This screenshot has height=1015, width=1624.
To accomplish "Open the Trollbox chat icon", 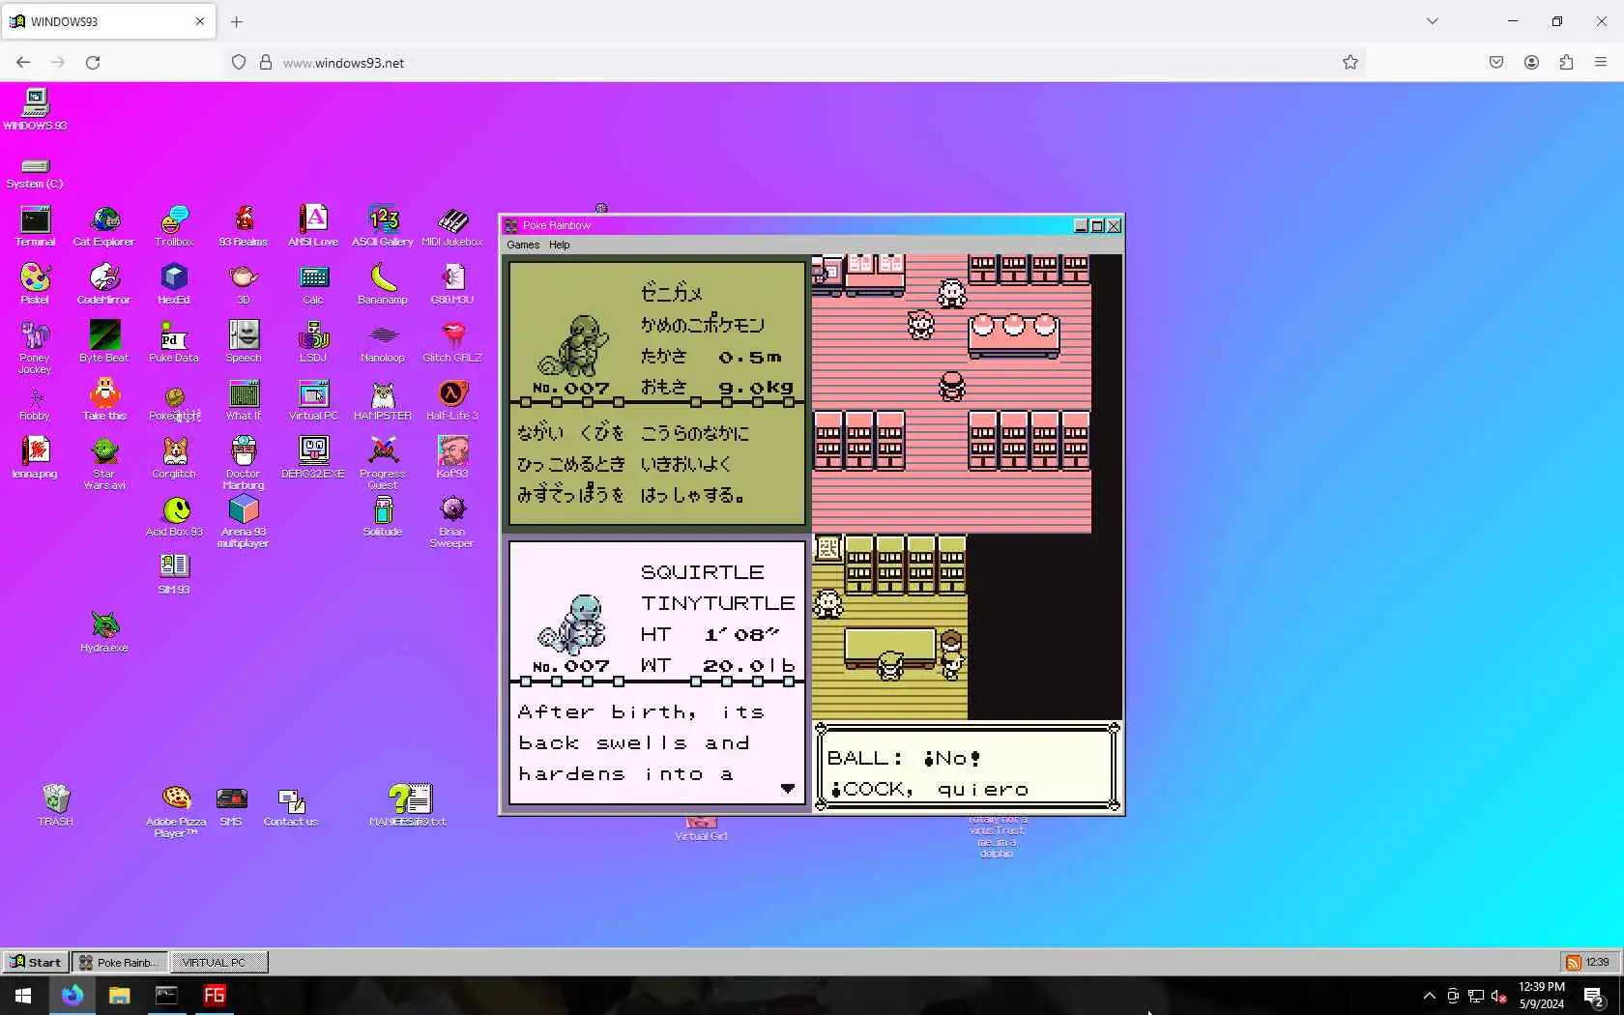I will [174, 226].
